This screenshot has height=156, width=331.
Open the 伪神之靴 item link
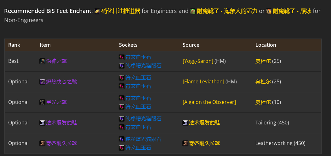click(x=56, y=61)
